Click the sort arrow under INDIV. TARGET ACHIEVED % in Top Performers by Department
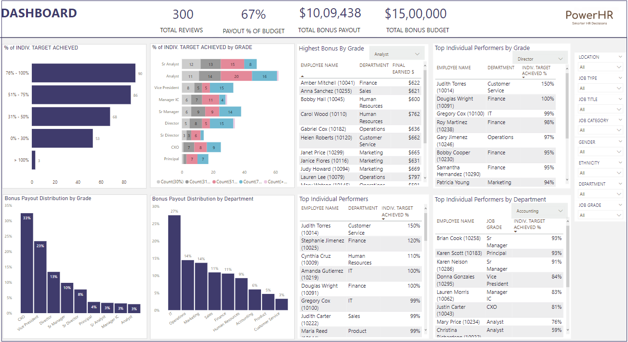This screenshot has height=342, width=628. tap(516, 231)
